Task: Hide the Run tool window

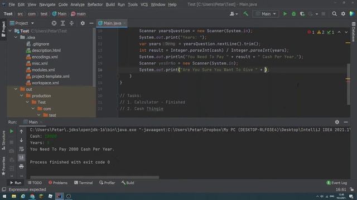Action: click(x=346, y=122)
